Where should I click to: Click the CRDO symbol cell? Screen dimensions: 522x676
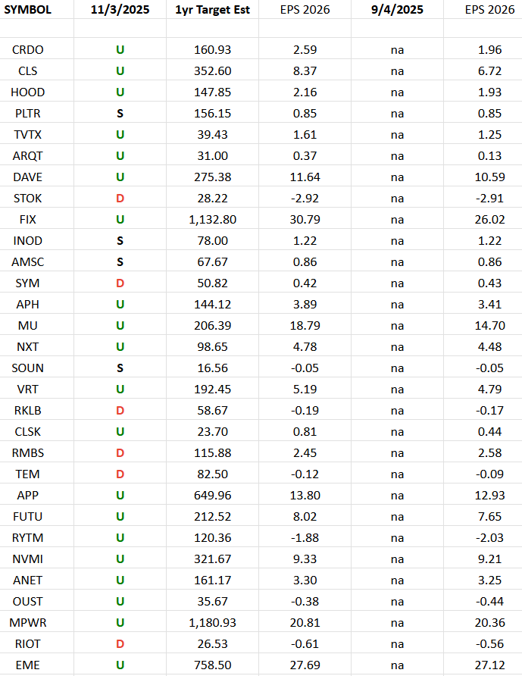pos(29,50)
